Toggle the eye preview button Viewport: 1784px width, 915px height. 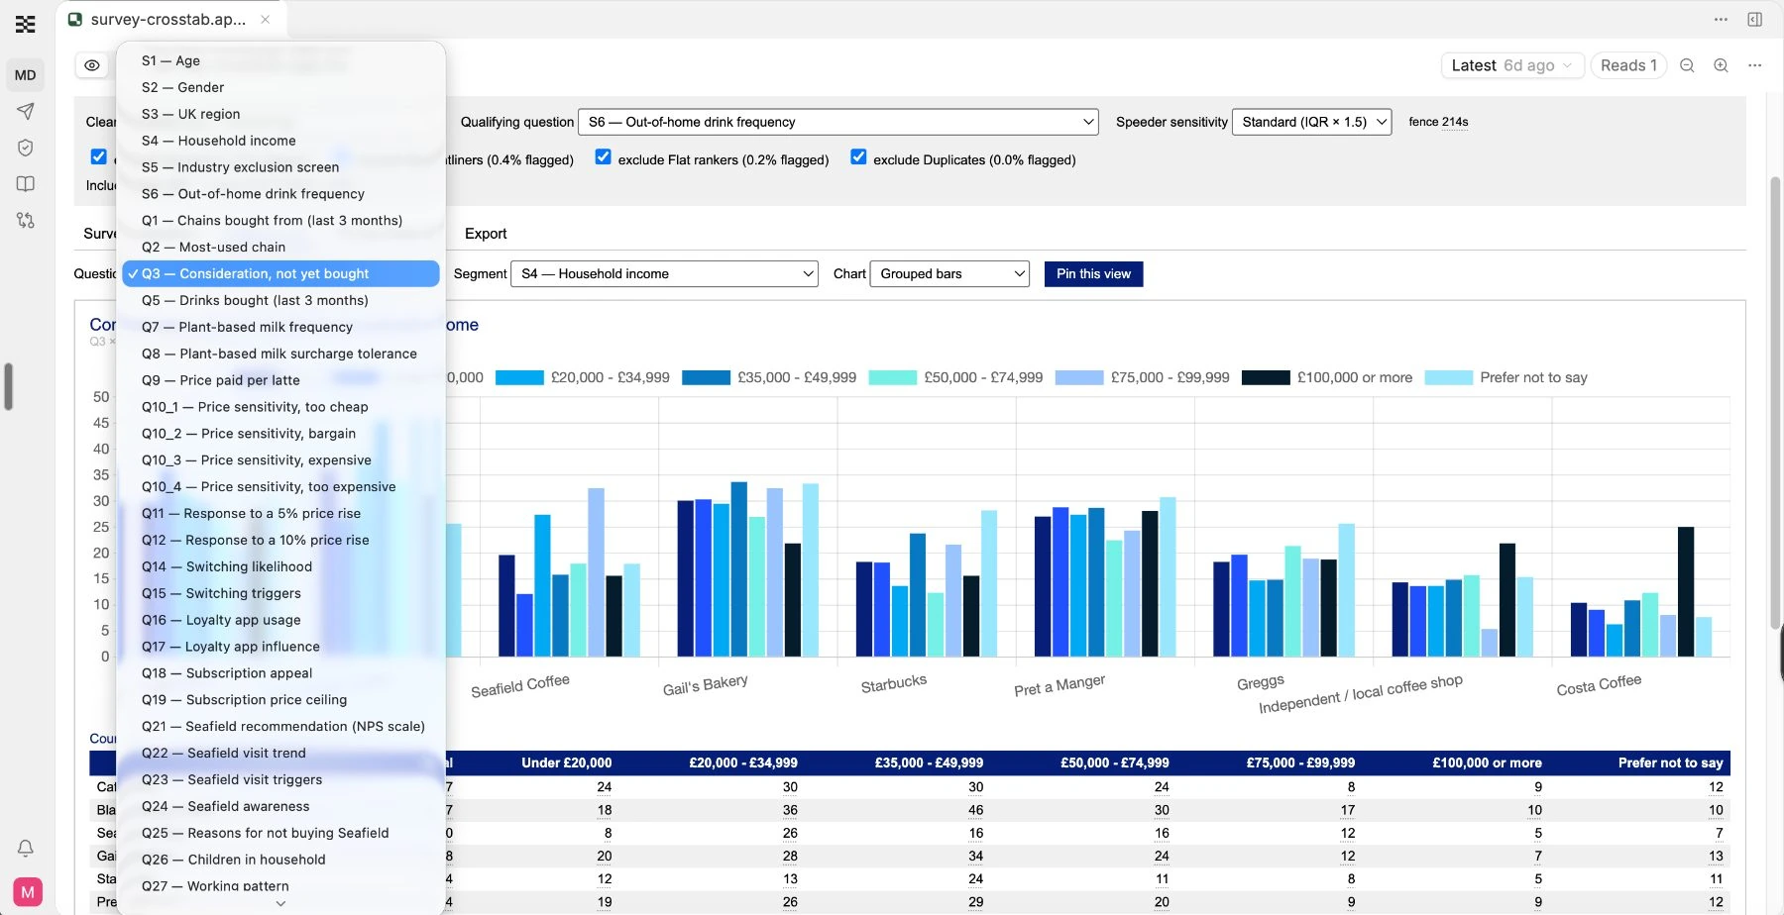[x=92, y=65]
